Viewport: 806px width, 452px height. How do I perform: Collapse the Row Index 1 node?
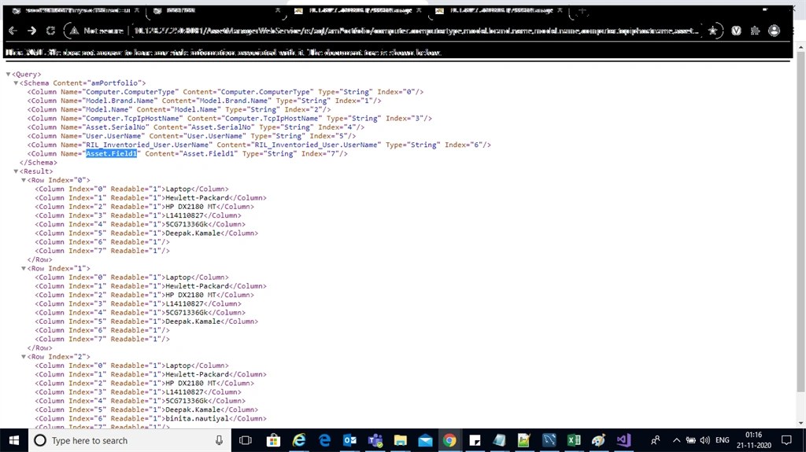pyautogui.click(x=24, y=268)
